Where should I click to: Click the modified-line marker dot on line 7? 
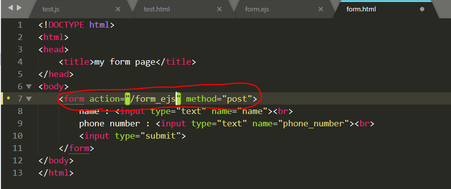tap(8, 98)
